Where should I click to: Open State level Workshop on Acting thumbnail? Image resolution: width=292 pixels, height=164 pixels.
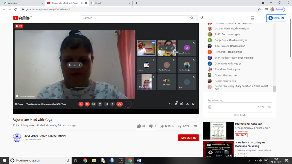218,149
